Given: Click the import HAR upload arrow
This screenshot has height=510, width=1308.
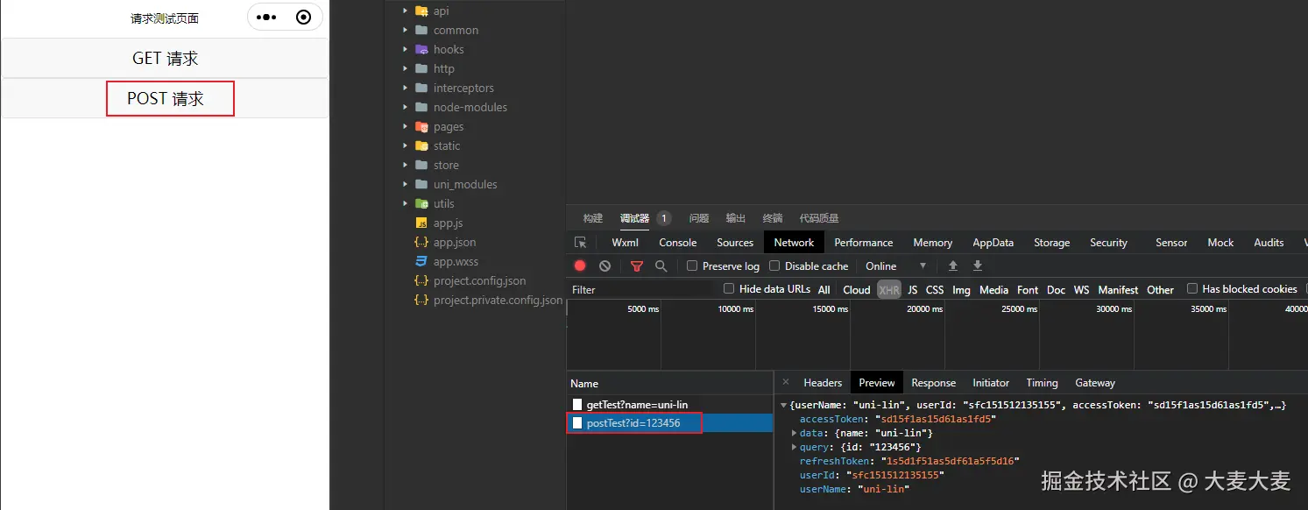Looking at the screenshot, I should 953,266.
